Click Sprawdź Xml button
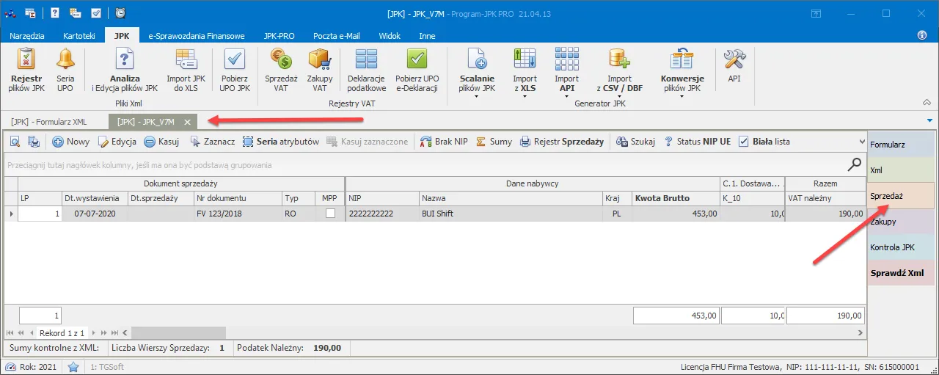Image resolution: width=939 pixels, height=375 pixels. [902, 273]
